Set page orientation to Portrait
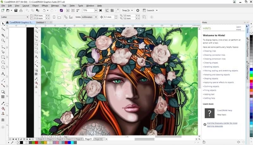This screenshot has width=253, height=145. click(x=54, y=17)
